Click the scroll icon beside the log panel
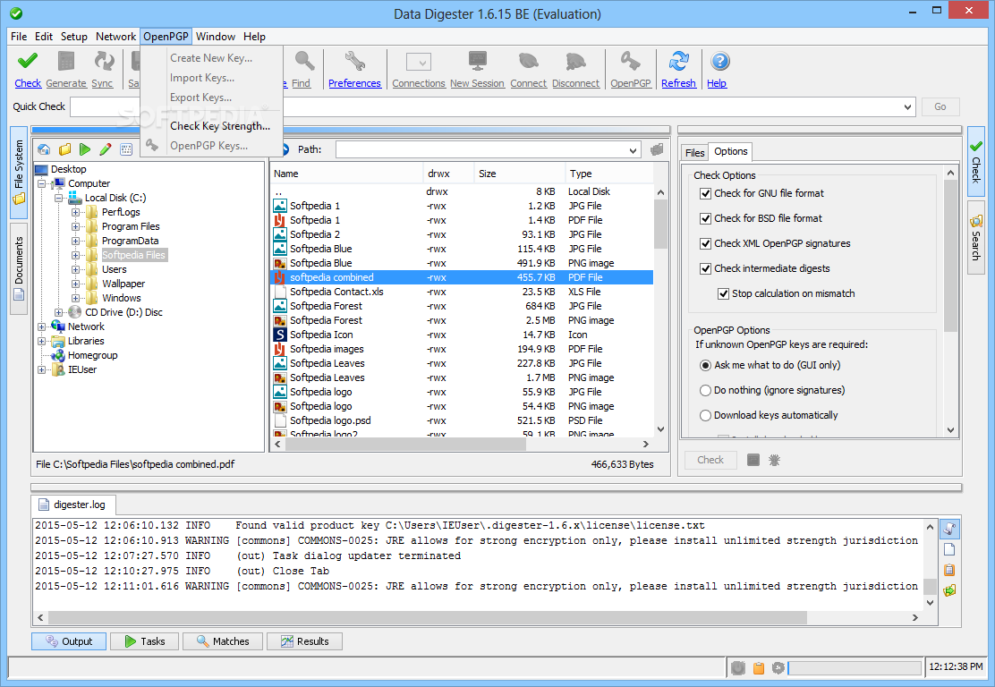The image size is (995, 687). tap(950, 529)
